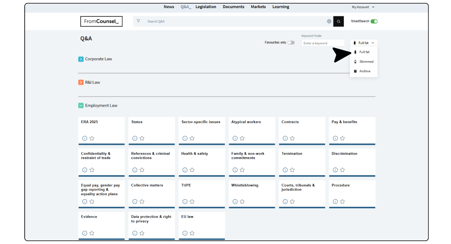Open the Discrimination topic card
The height and width of the screenshot is (244, 451).
(352, 163)
